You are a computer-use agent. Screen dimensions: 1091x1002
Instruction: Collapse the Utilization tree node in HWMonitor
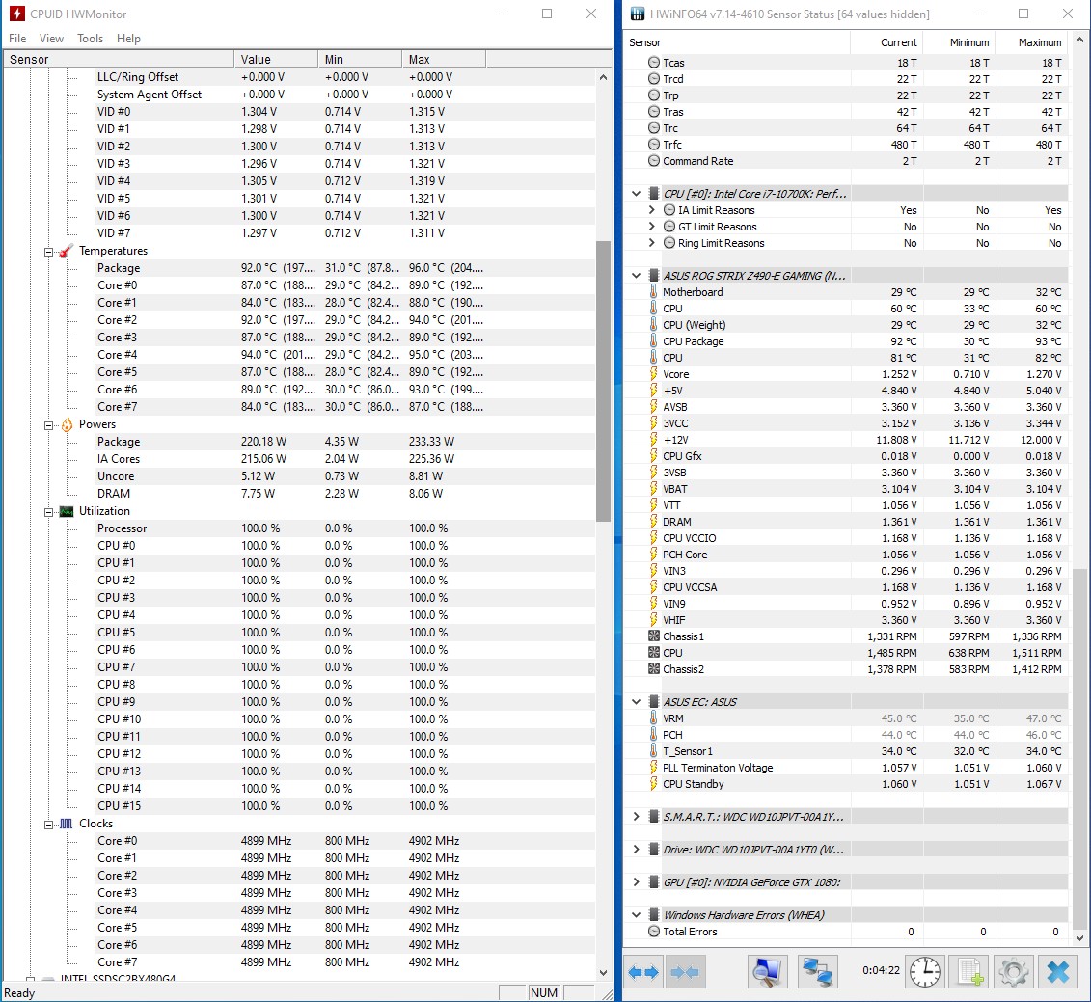[x=48, y=512]
